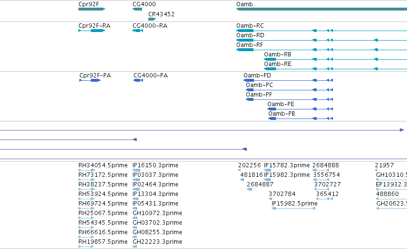Viewport: 407px width, 249px height.
Task: Select the 2684888 feature label
Action: pyautogui.click(x=326, y=165)
